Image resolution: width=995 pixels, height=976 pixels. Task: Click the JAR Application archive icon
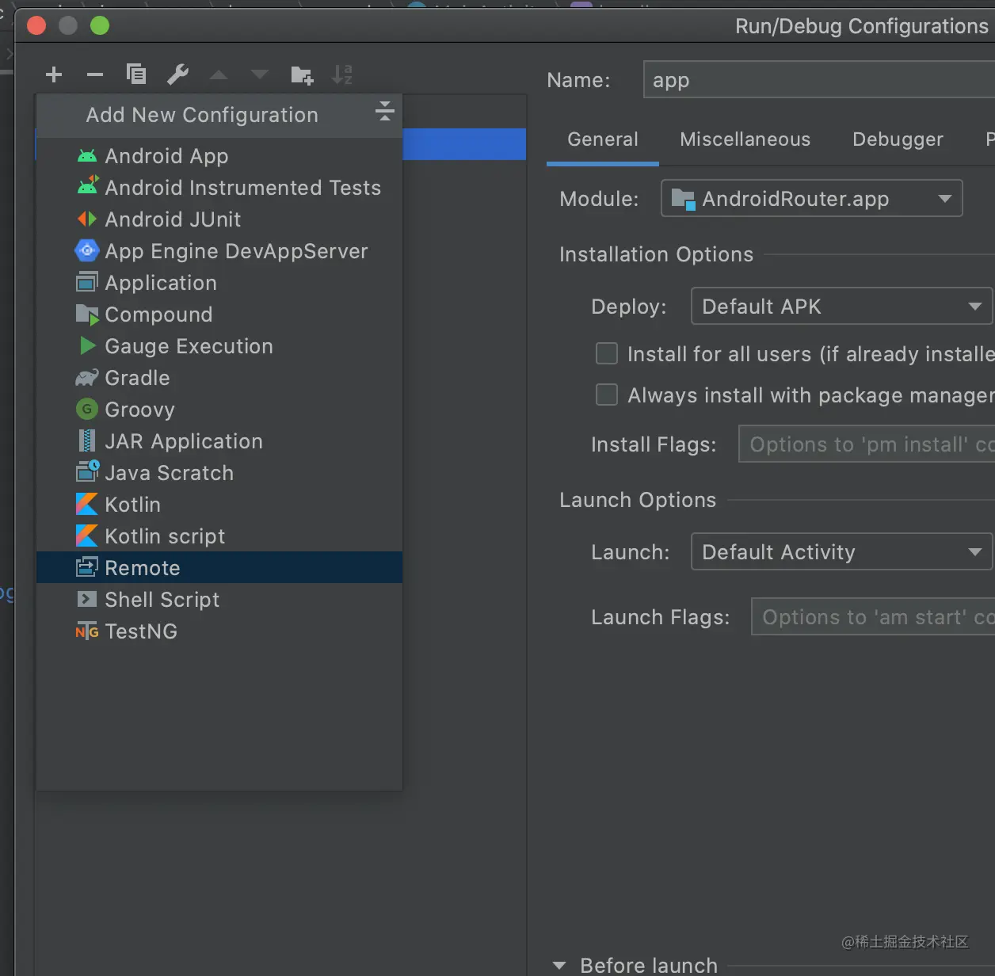(x=87, y=440)
